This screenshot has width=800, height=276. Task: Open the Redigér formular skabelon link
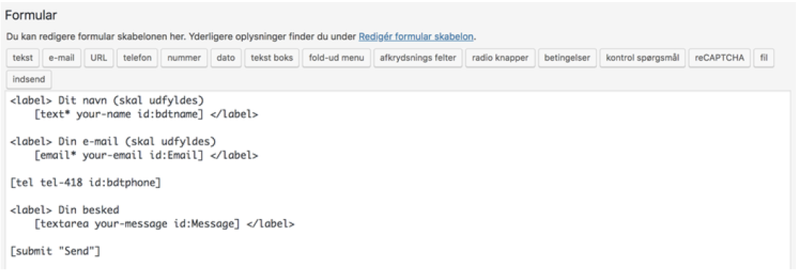coord(417,37)
